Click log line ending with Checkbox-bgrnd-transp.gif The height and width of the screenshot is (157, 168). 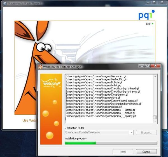[x=103, y=92]
